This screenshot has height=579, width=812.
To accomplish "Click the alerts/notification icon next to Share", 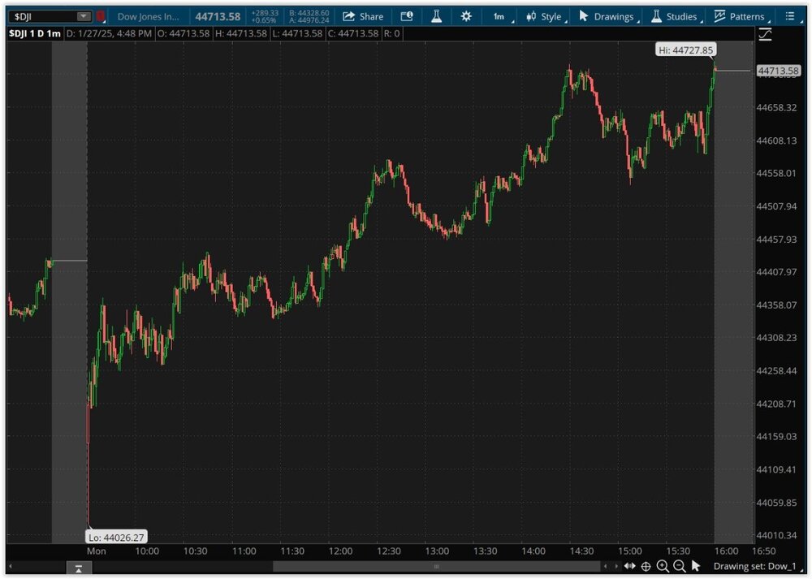I will pyautogui.click(x=406, y=15).
